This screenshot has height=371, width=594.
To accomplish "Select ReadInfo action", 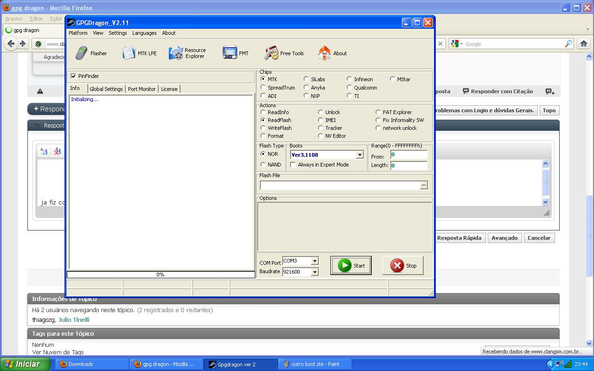I will pyautogui.click(x=263, y=112).
